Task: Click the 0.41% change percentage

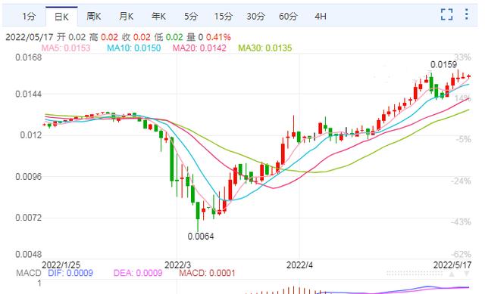Action: [x=218, y=37]
